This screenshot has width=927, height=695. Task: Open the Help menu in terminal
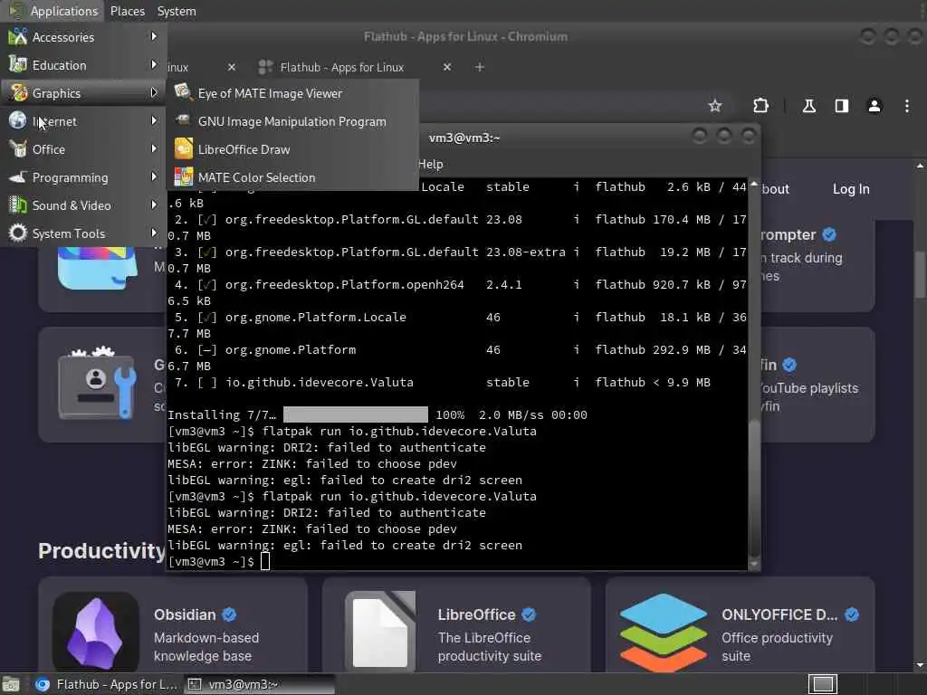point(430,165)
